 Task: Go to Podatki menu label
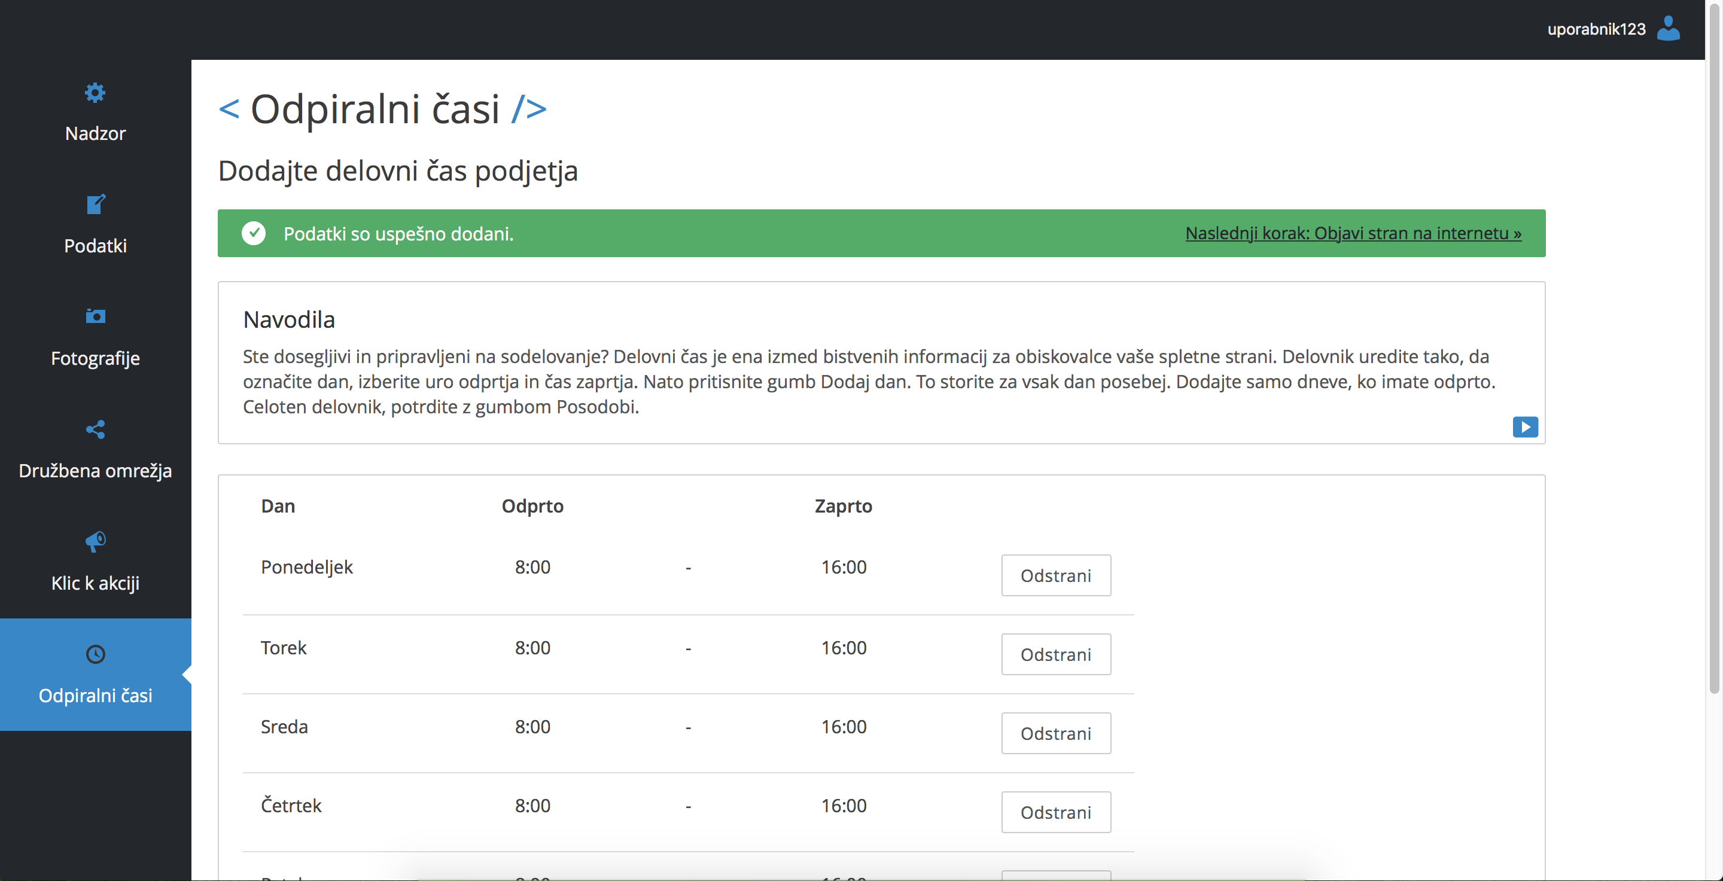point(96,246)
